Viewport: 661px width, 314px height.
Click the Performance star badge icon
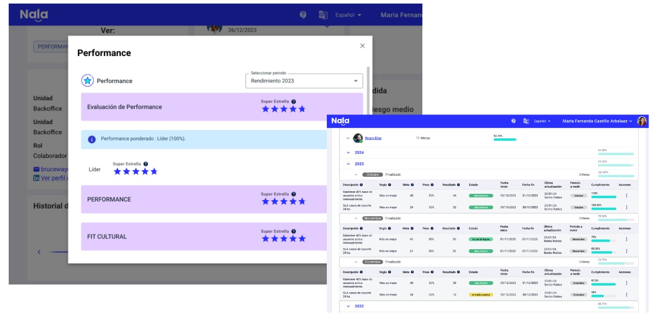87,81
